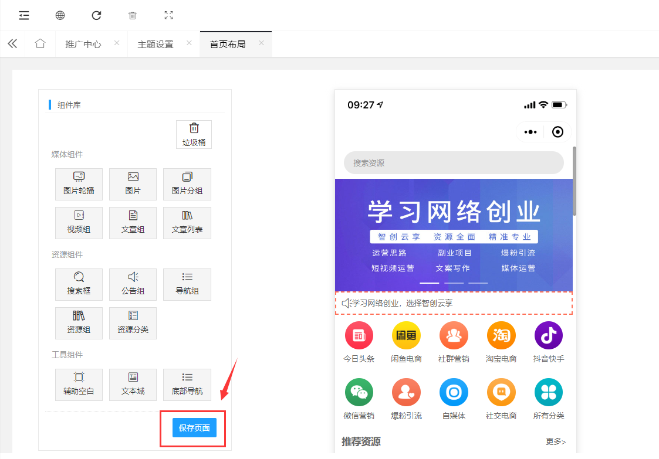Click the second carousel indicator dash
The height and width of the screenshot is (459, 659).
[x=454, y=283]
